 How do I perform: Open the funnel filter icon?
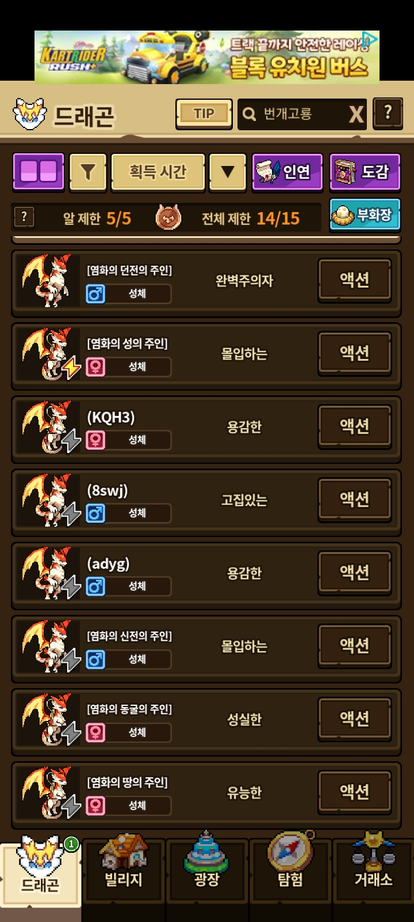pyautogui.click(x=87, y=172)
